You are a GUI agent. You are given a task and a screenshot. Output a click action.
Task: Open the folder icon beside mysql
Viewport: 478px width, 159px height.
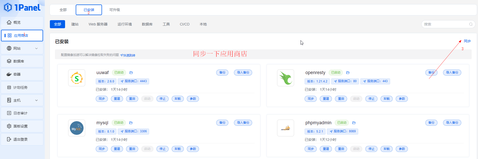tap(131, 123)
